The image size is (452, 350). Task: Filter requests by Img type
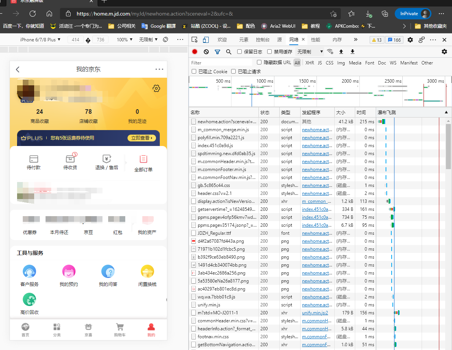pos(341,63)
